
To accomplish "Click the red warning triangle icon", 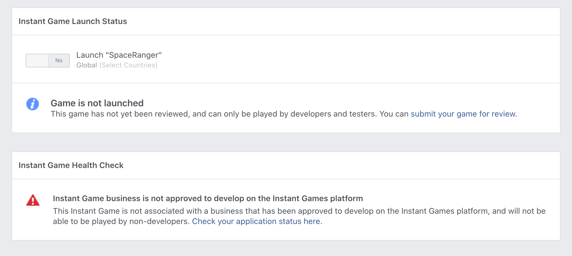I will (33, 200).
